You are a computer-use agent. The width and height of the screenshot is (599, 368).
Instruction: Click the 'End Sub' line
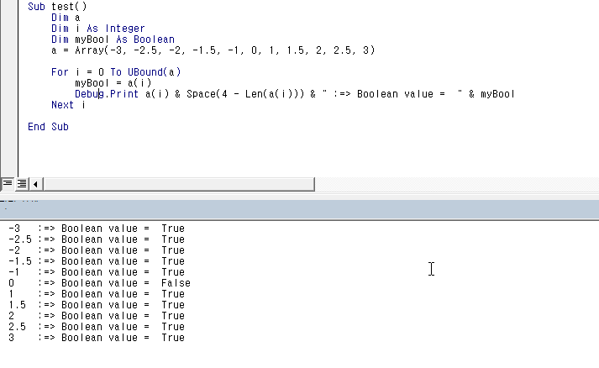pos(48,127)
